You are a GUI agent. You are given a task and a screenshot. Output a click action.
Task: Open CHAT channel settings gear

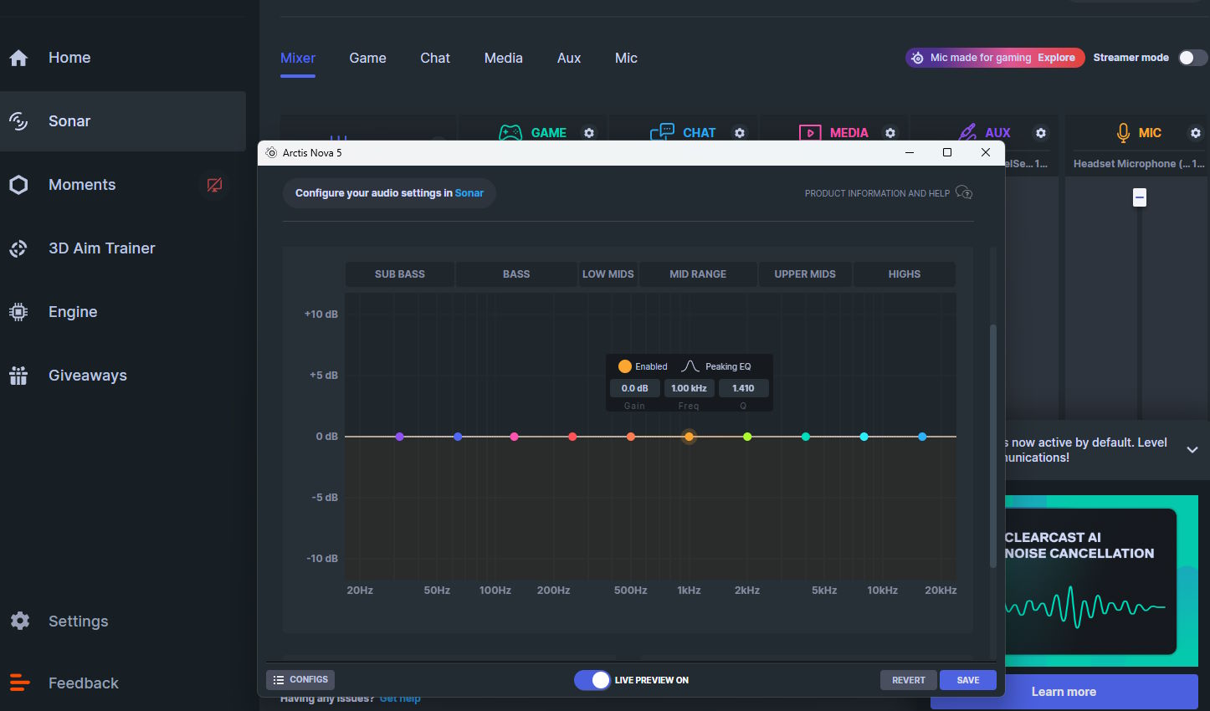coord(740,133)
